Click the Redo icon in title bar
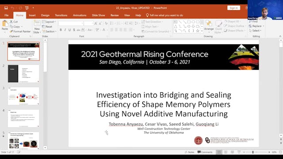 20,8
